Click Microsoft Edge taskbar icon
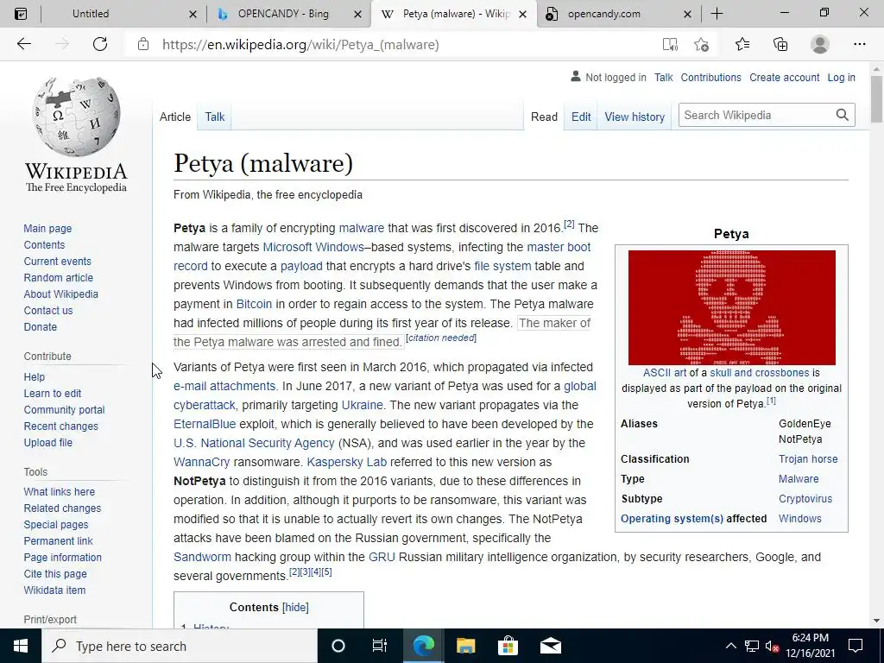Screen dimensions: 884x663 [423, 646]
